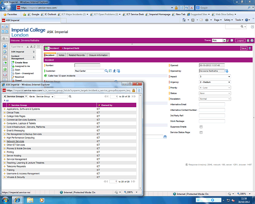Open the Theme dropdown set to Pink
Screen dimensions: 255x204
pos(219,40)
